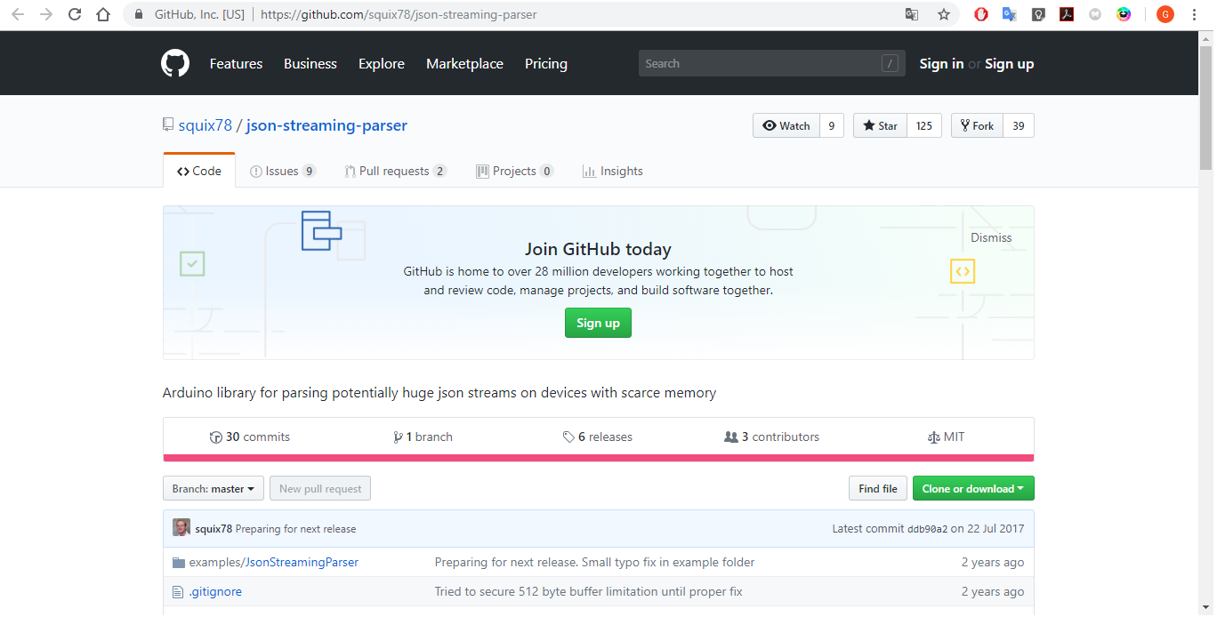Click the Watch button
This screenshot has width=1217, height=617.
tap(786, 125)
